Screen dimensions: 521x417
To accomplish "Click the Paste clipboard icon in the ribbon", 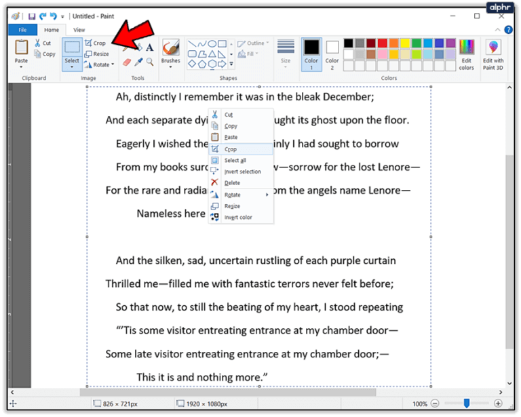I will 21,47.
